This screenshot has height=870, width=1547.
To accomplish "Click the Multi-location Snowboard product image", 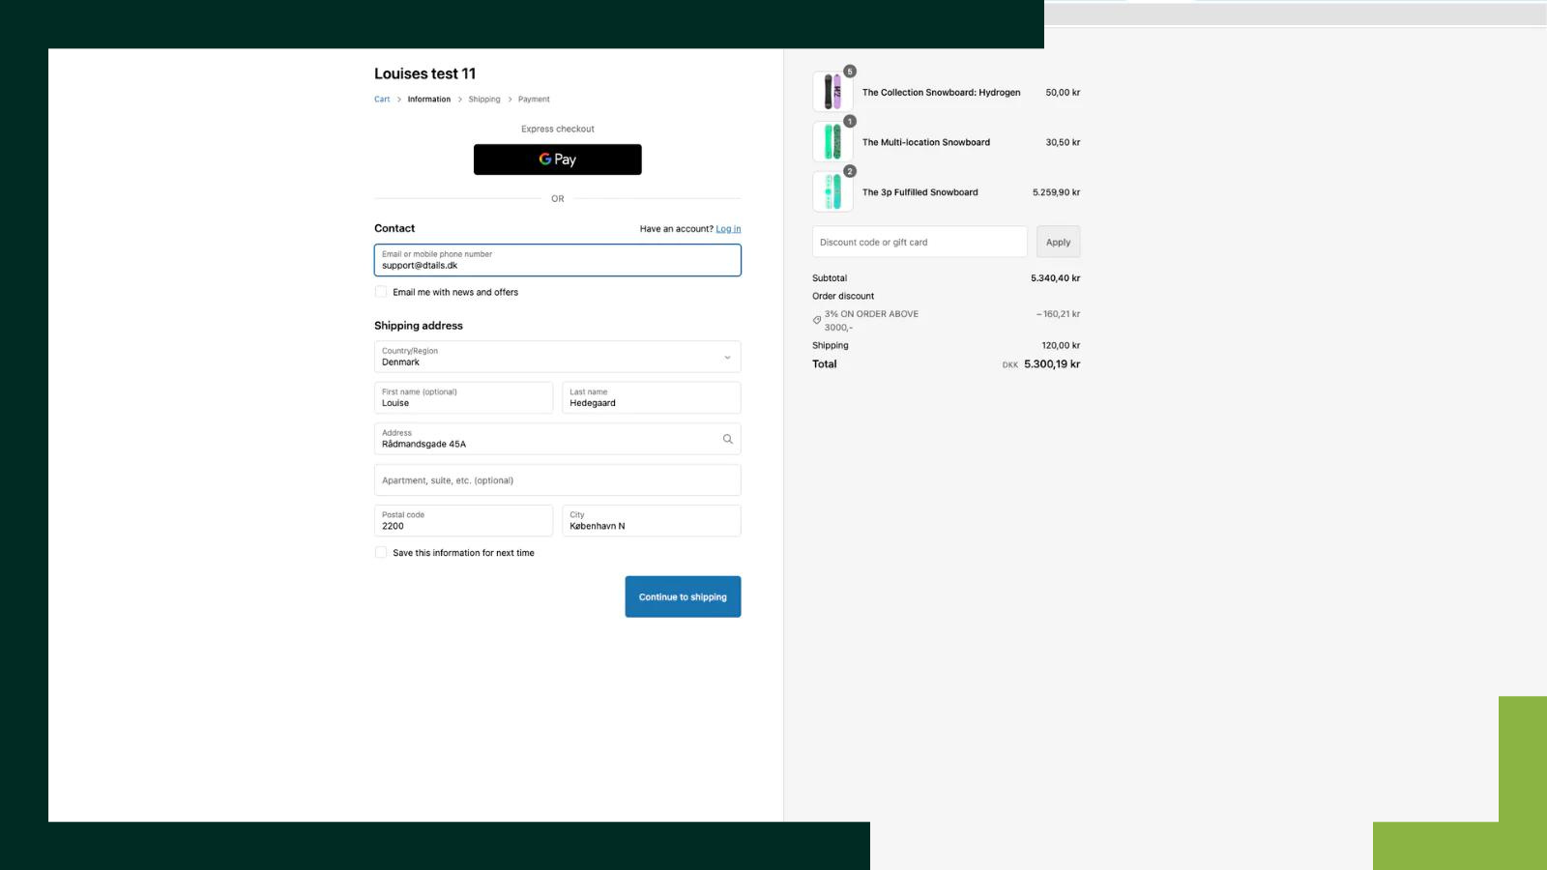I will [x=832, y=141].
